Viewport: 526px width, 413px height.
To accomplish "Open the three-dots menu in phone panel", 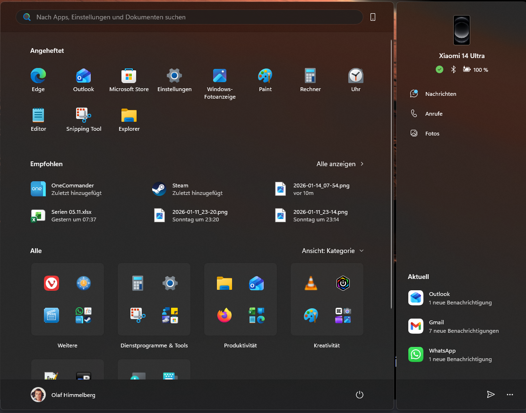I will [x=509, y=395].
